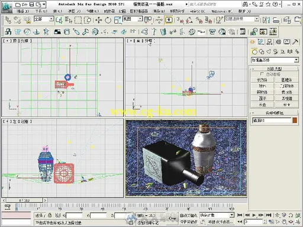Switch to the Modify command panel tab
Screen dimensions: 303x227
point(261,42)
